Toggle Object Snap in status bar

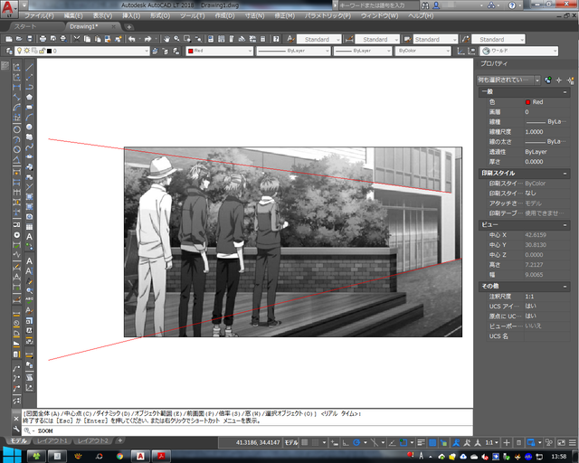click(403, 442)
